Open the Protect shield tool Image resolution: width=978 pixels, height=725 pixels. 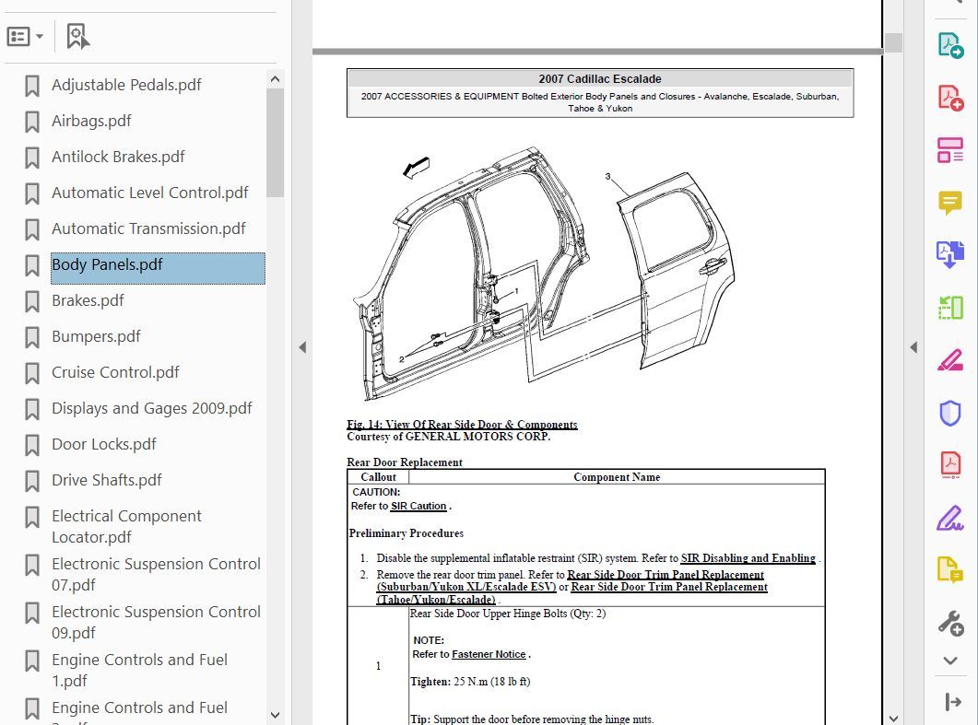pyautogui.click(x=950, y=413)
